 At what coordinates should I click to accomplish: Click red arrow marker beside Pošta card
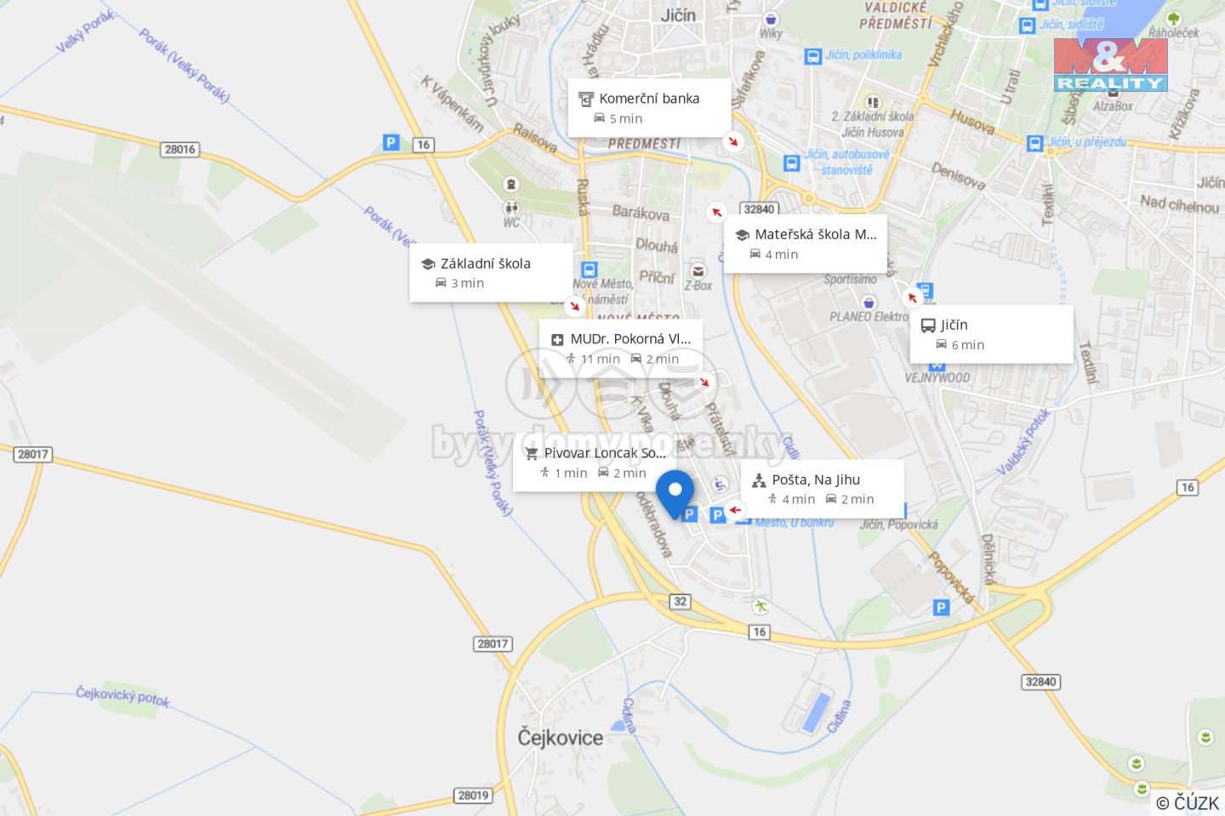click(x=735, y=510)
